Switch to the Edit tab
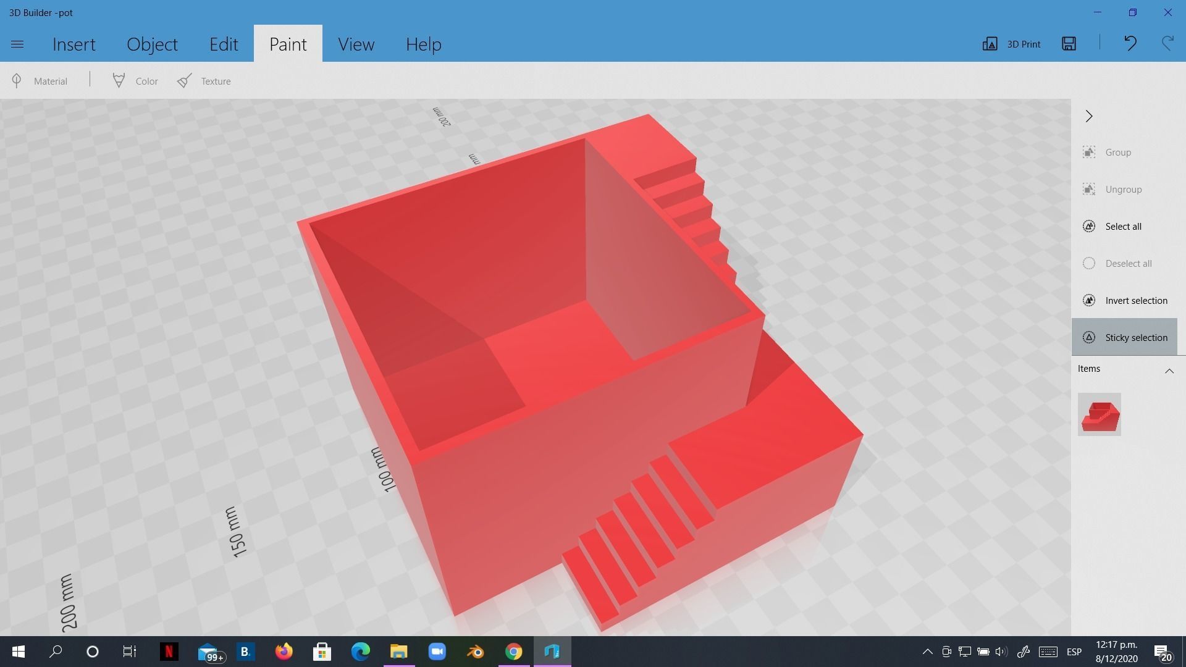 tap(224, 44)
